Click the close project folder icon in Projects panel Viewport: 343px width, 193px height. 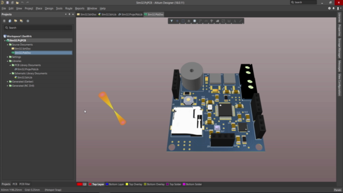[x=21, y=21]
